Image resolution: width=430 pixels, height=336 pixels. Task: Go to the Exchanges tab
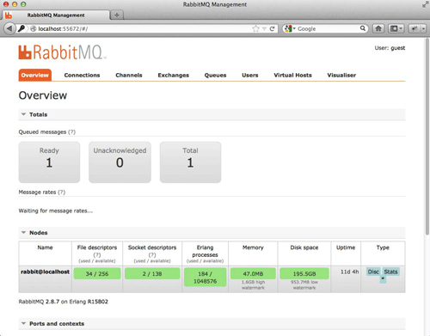click(x=174, y=75)
